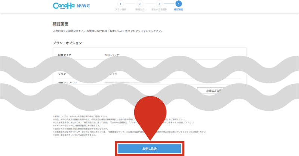Viewport: 299px width, 156px height.
Task: Go to the プラン選択 step label
Action: 121,9
